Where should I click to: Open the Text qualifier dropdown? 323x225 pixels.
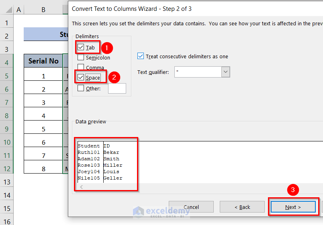click(225, 72)
